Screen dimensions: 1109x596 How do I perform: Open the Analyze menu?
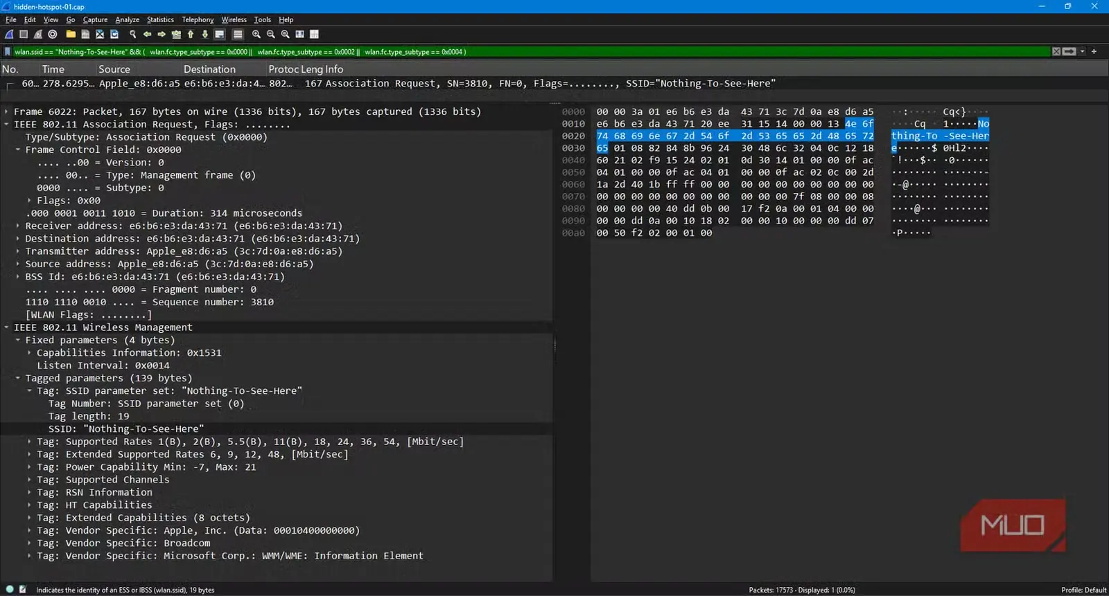point(127,19)
